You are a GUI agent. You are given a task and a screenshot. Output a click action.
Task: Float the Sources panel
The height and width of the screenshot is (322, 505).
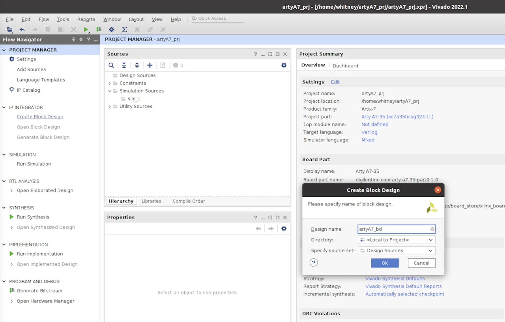(277, 54)
